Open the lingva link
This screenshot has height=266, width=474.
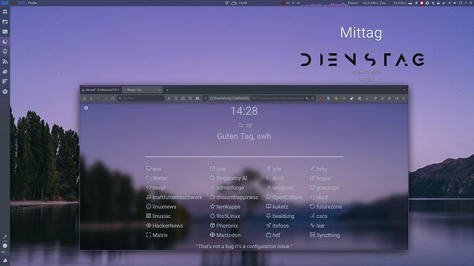click(x=320, y=178)
